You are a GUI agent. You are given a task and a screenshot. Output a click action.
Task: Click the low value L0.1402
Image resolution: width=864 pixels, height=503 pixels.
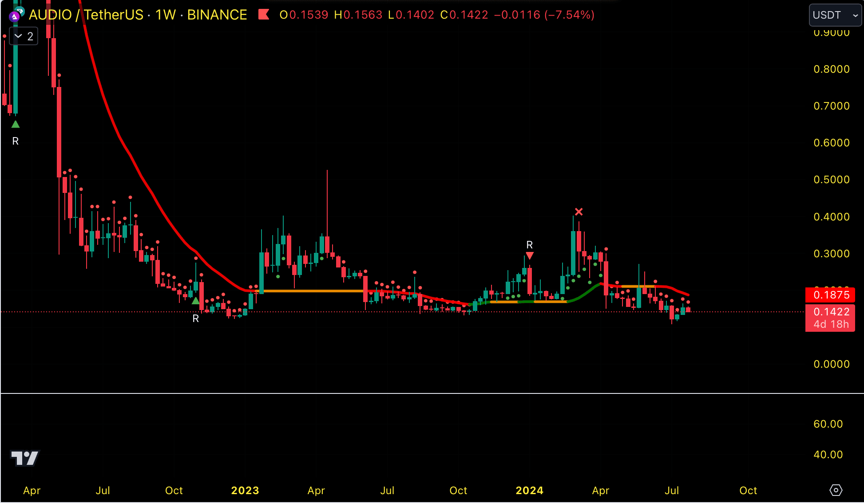(x=411, y=15)
